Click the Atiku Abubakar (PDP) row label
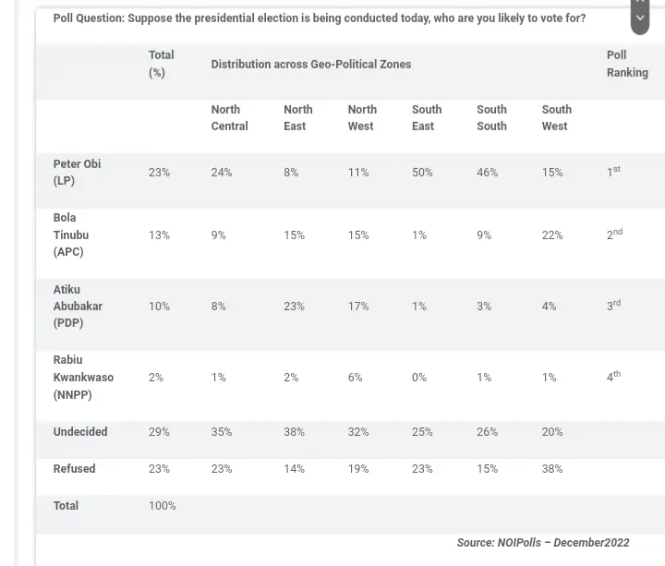This screenshot has height=566, width=665. [x=78, y=306]
